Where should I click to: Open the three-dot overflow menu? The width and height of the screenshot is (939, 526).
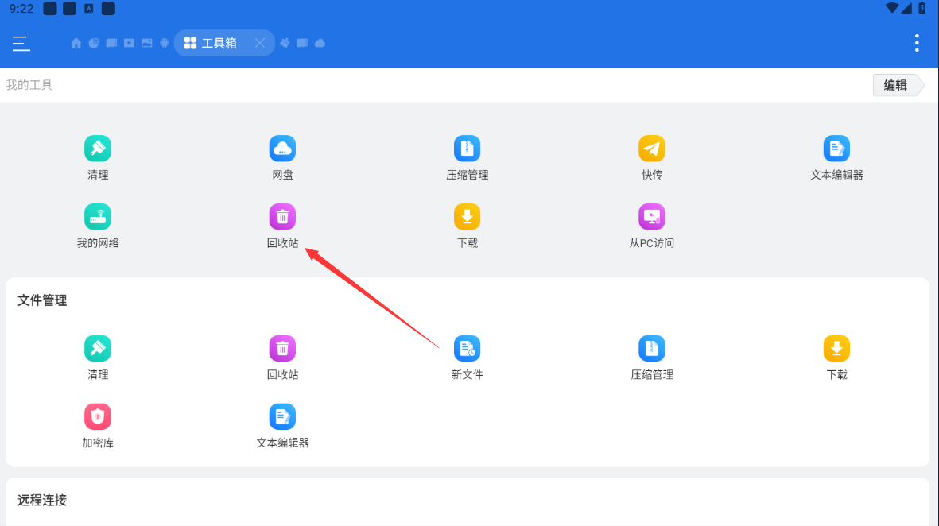916,43
